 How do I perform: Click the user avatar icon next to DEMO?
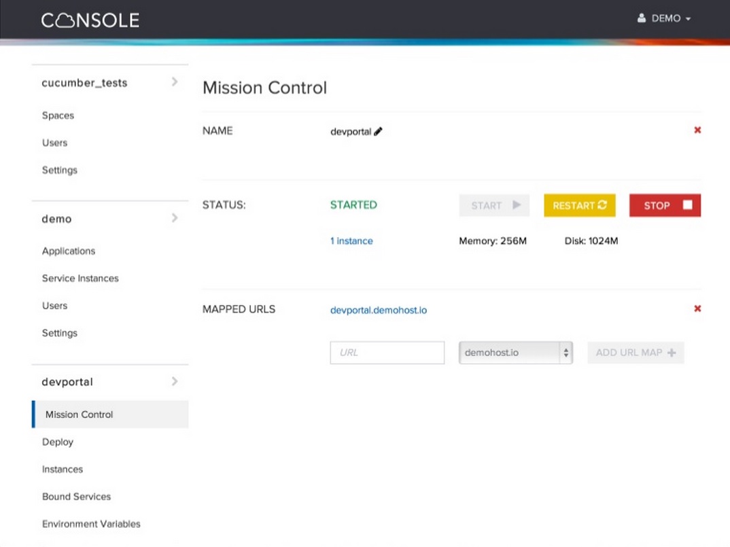[642, 18]
